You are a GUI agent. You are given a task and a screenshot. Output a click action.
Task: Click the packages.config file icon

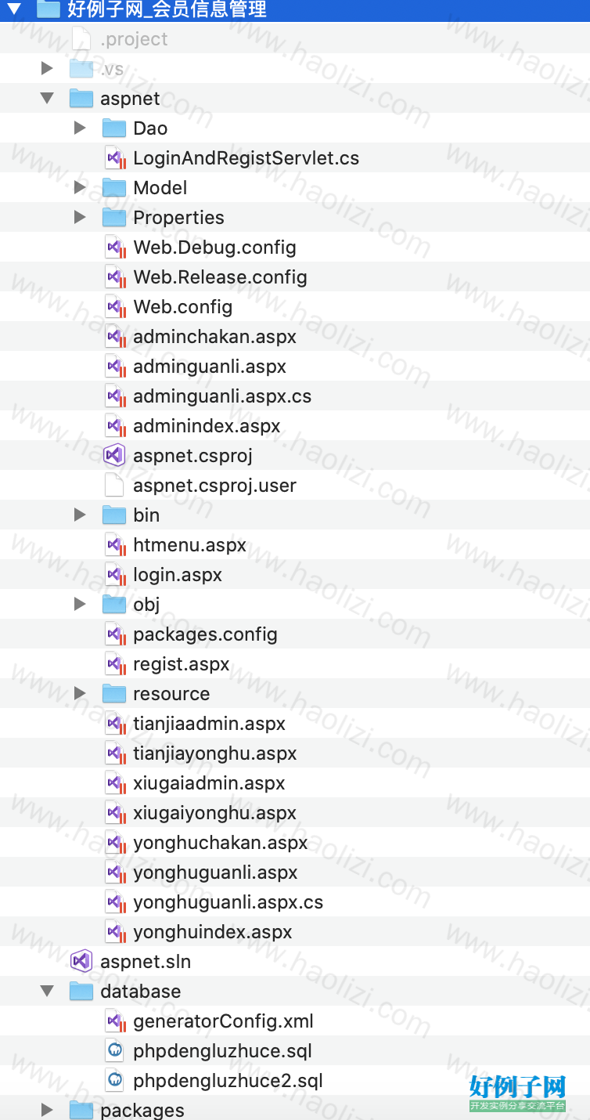point(115,634)
